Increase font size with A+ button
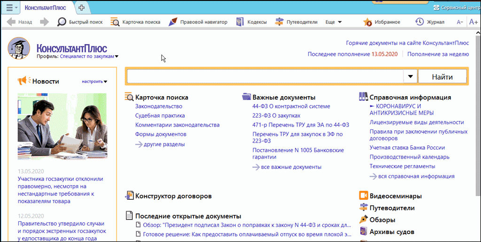This screenshot has width=481, height=242. point(473,22)
